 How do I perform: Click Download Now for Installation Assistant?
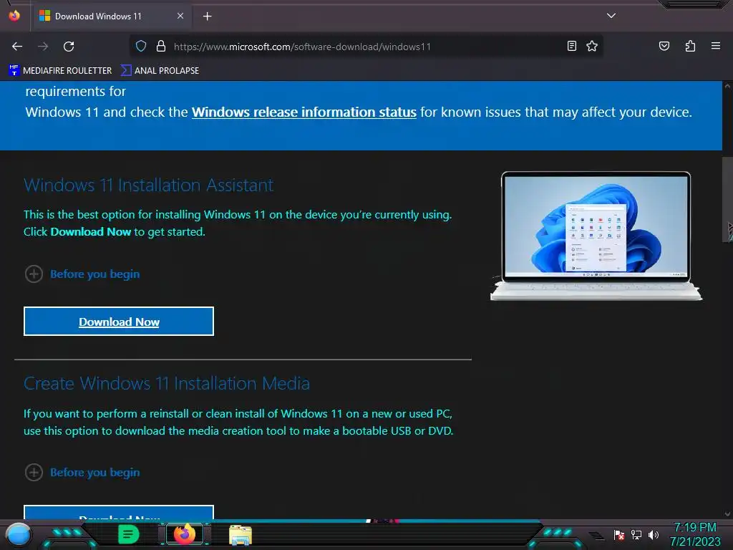point(119,322)
